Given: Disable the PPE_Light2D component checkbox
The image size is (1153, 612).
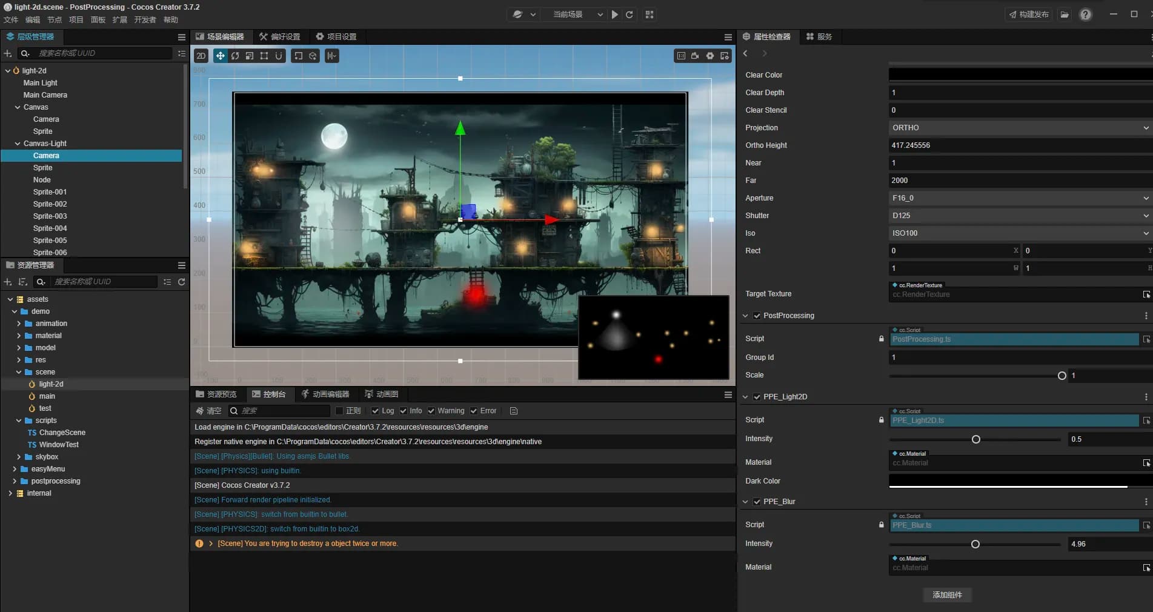Looking at the screenshot, I should (757, 397).
